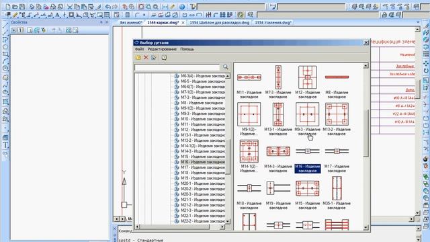
Task: Click the thumbnail pane scroll-down arrow
Action: click(x=365, y=227)
